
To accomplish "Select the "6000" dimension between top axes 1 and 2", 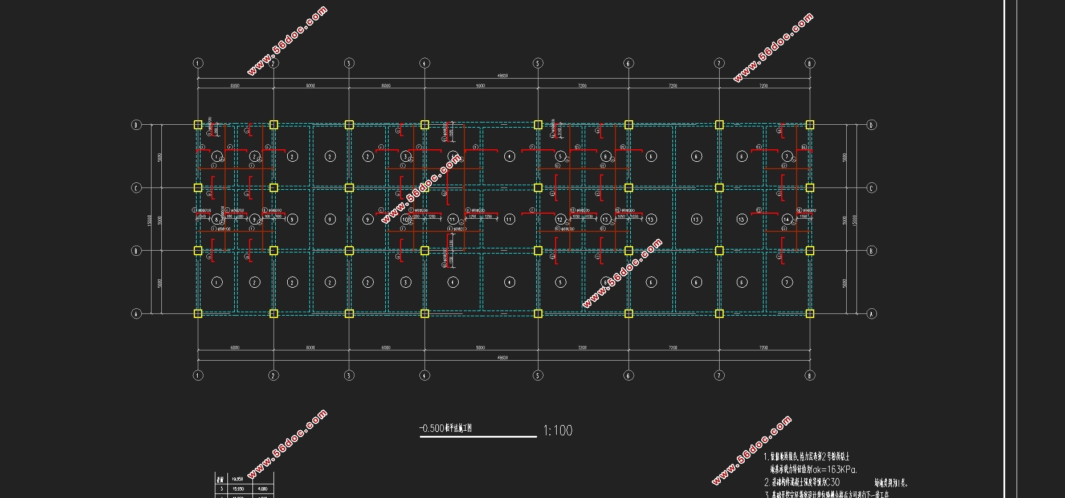I will tap(235, 86).
